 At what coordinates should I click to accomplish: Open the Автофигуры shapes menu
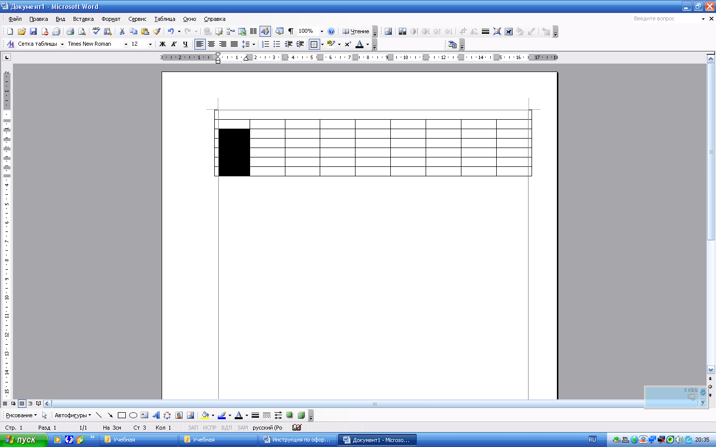coord(73,415)
